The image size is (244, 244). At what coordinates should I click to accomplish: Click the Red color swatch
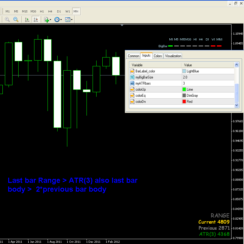[x=184, y=101]
